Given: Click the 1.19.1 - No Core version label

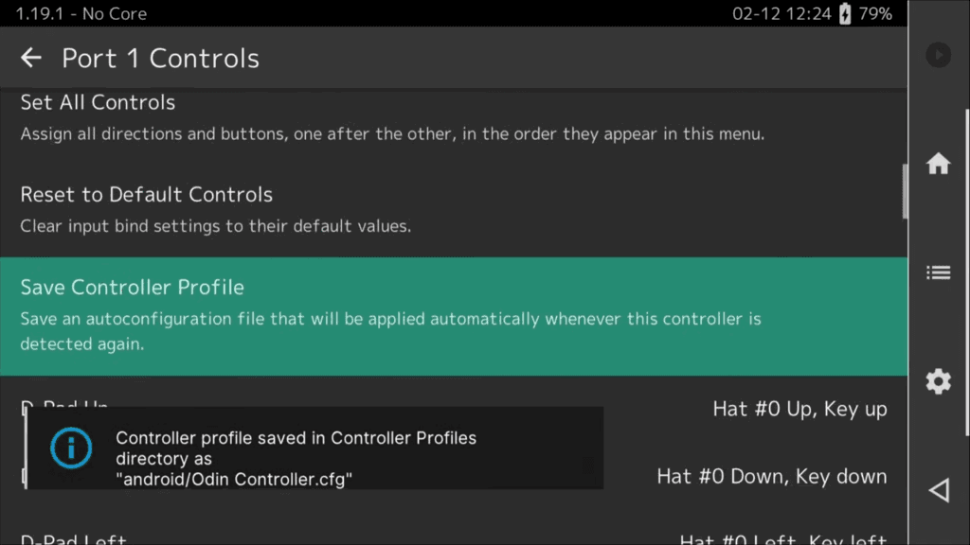Looking at the screenshot, I should [x=81, y=14].
